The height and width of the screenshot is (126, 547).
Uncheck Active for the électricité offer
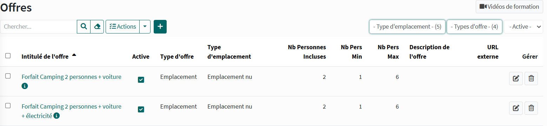point(141,110)
